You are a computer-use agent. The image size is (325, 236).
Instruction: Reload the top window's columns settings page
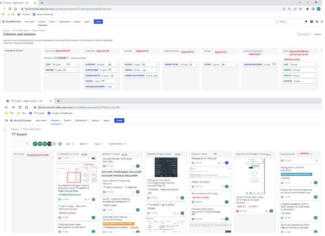(10, 9)
